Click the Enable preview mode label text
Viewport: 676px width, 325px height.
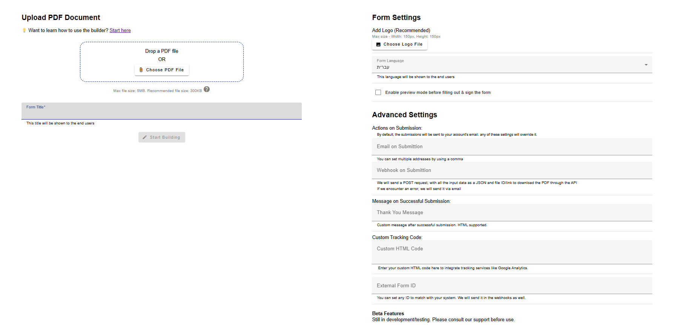(x=438, y=92)
